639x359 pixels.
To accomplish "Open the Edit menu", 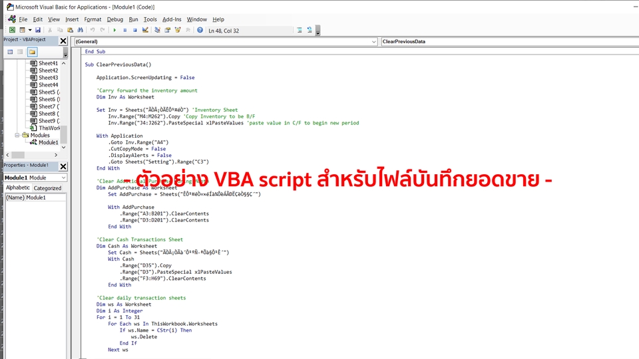I will [x=38, y=19].
